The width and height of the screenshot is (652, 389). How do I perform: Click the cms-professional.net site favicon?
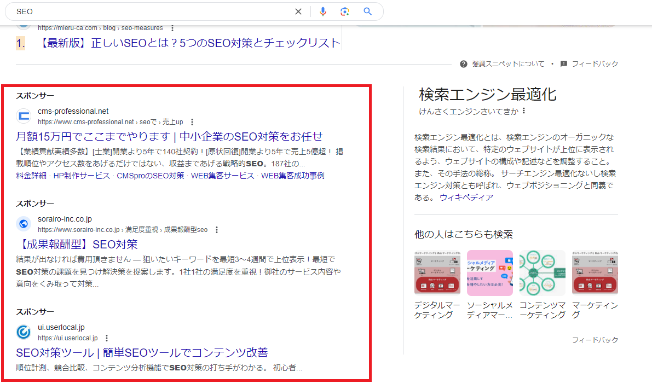pos(24,116)
